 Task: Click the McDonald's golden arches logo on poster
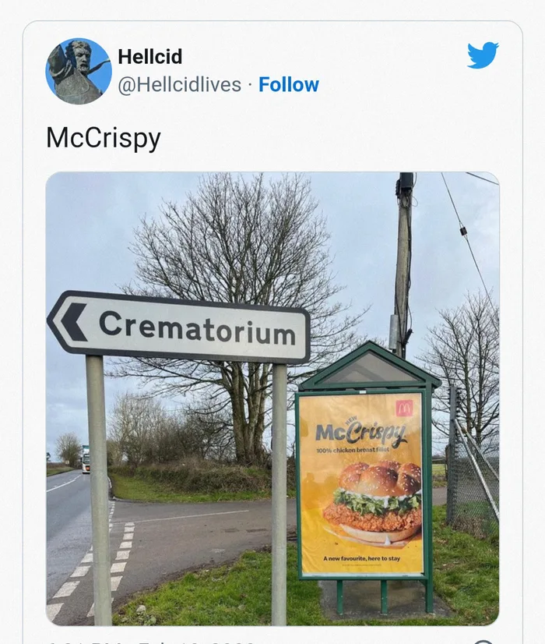point(404,408)
